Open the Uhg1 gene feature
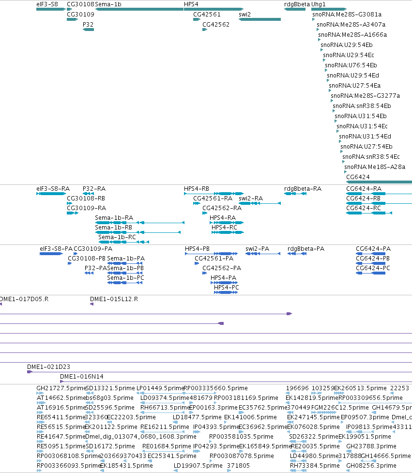 (x=329, y=9)
